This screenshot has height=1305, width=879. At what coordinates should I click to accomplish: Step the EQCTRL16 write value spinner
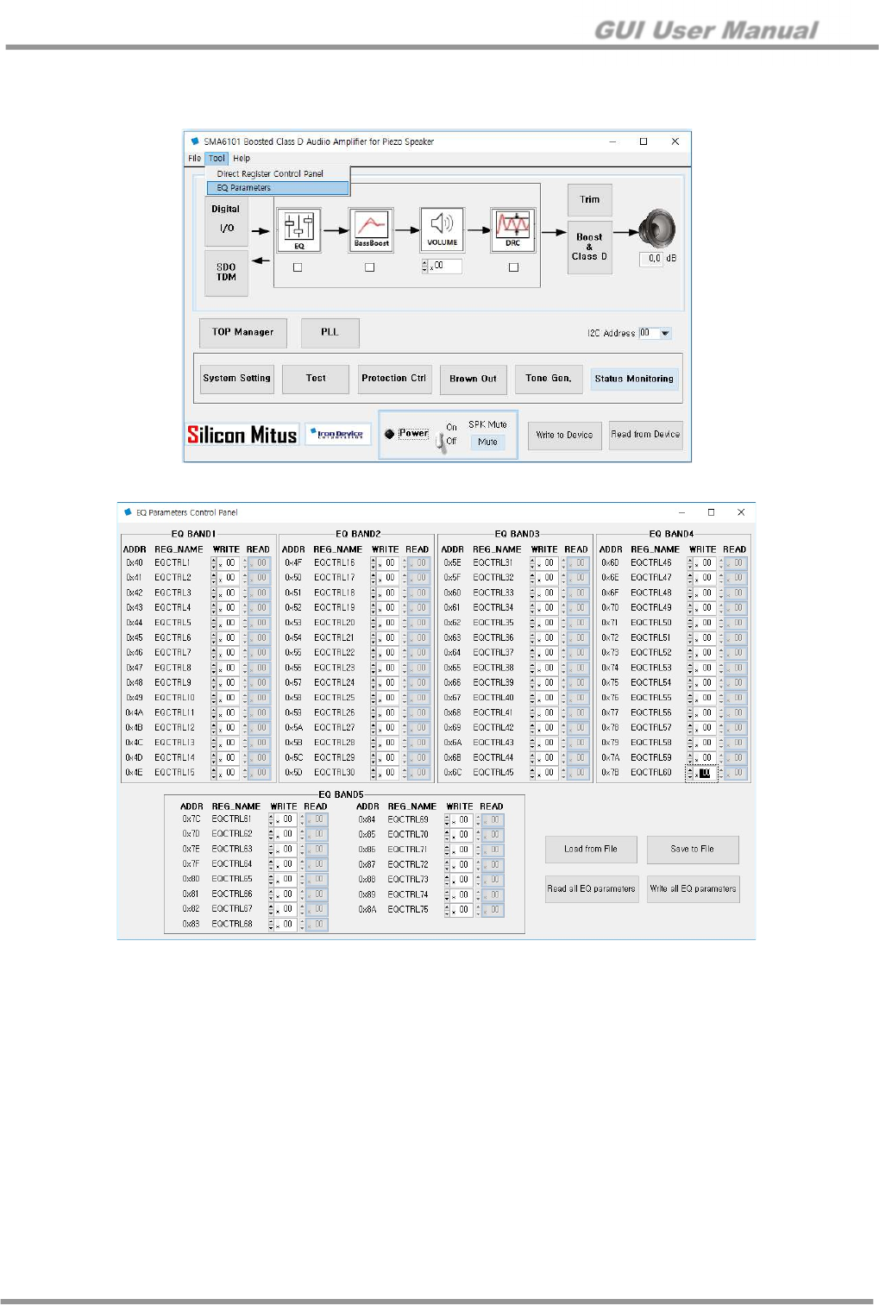click(x=374, y=563)
